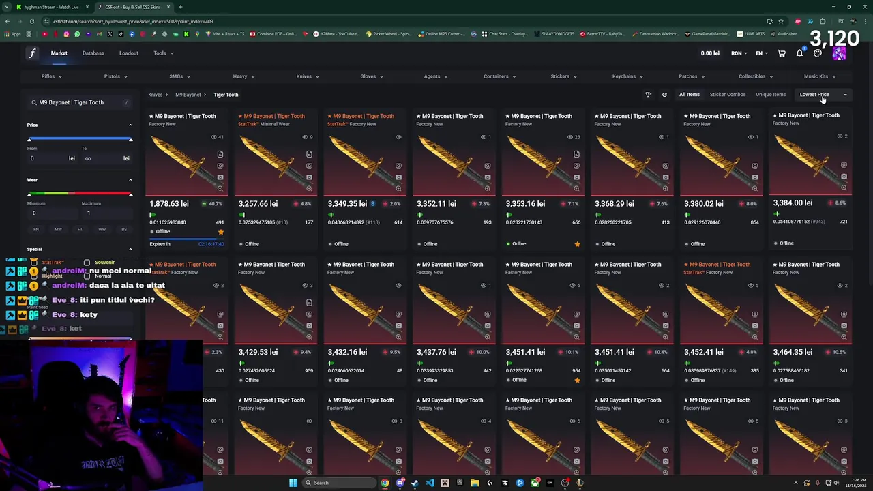Viewport: 873px width, 491px height.
Task: Zoom magnifier on the 3,451.41 lei 954 card
Action: pos(576,337)
